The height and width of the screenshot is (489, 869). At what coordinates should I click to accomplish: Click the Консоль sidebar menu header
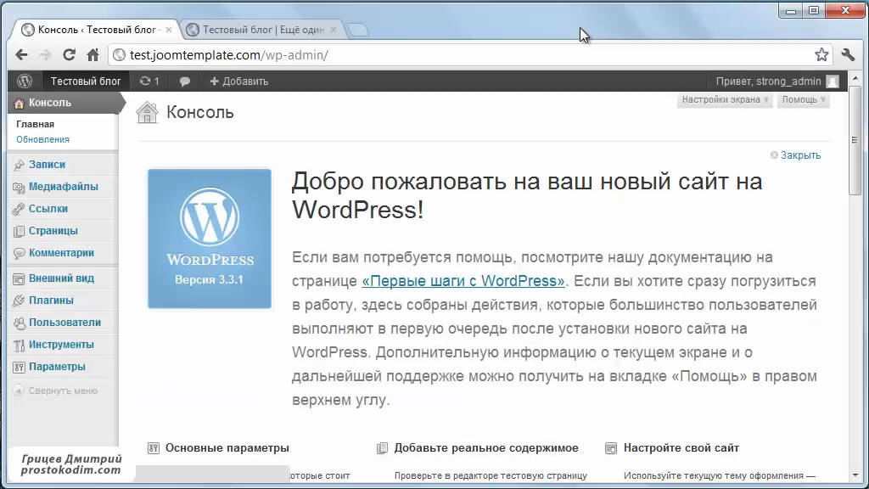tap(66, 103)
